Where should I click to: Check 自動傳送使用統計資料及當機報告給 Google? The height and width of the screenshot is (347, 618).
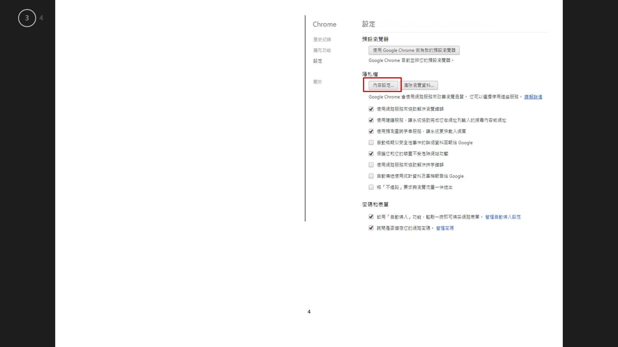coord(371,176)
